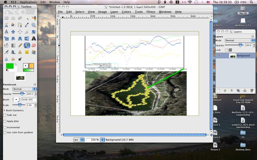Screen dimensions: 257x160
Task: Select the Move tool
Action: point(13,32)
